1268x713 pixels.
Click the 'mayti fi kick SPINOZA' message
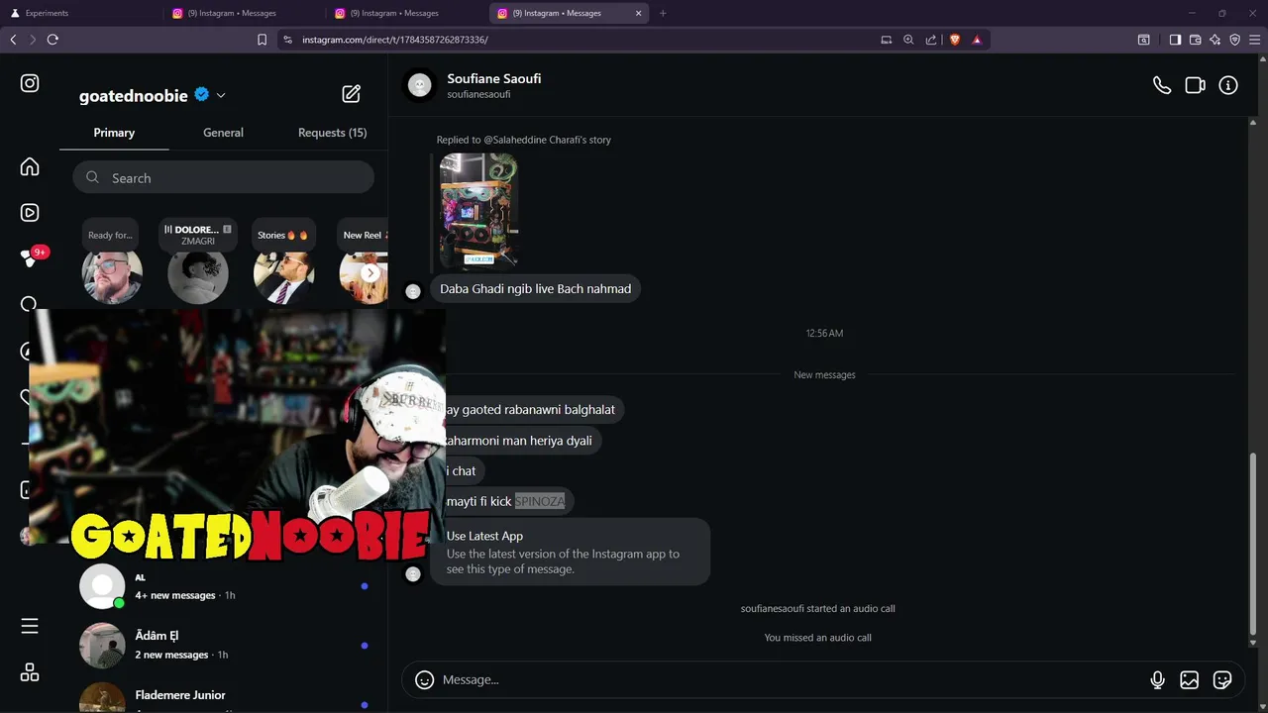point(508,501)
